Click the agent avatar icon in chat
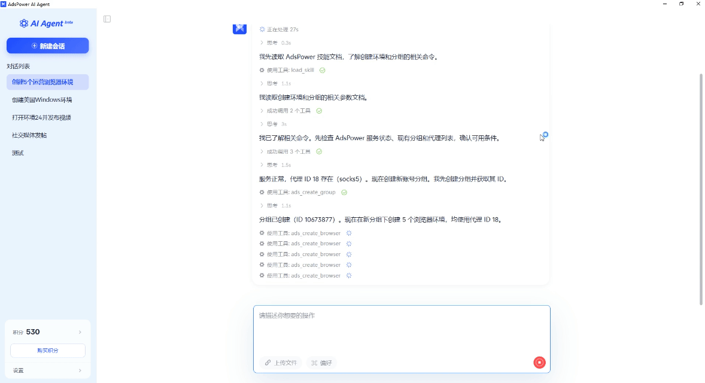The width and height of the screenshot is (705, 383). (239, 29)
